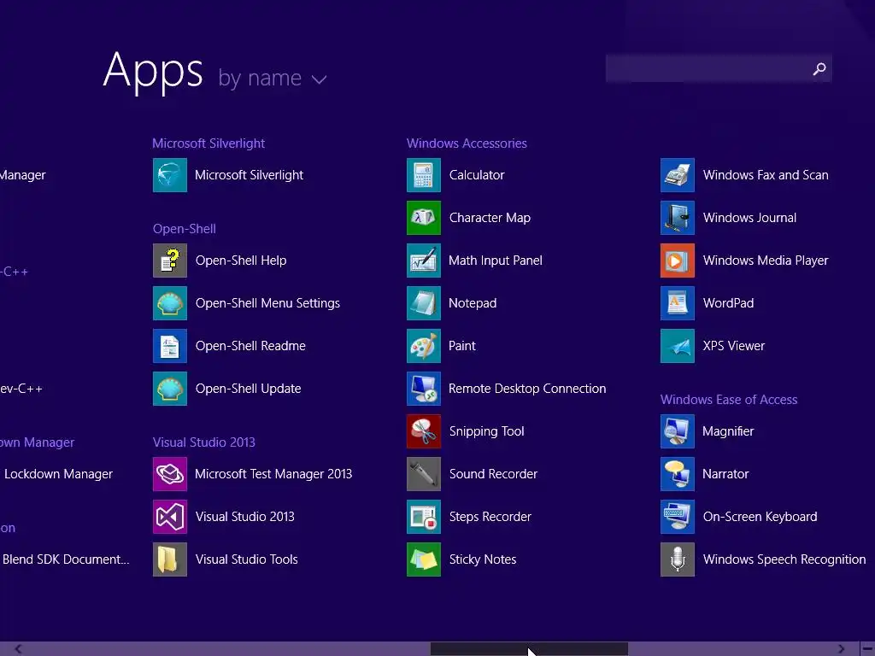Start Remote Desktop Connection icon

pos(424,389)
